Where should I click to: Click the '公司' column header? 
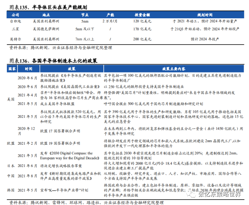15,15
